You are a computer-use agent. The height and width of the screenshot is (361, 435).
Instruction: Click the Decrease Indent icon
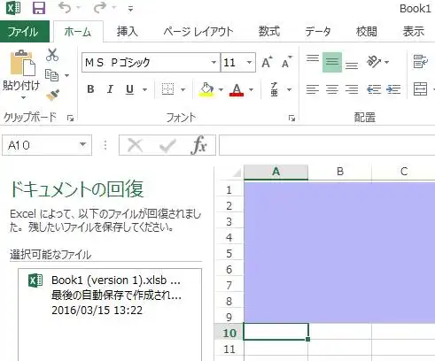[x=374, y=88]
